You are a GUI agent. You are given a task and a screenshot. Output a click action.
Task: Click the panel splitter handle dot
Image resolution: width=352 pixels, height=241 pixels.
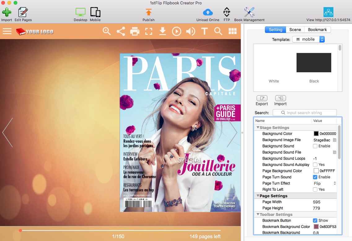point(242,133)
